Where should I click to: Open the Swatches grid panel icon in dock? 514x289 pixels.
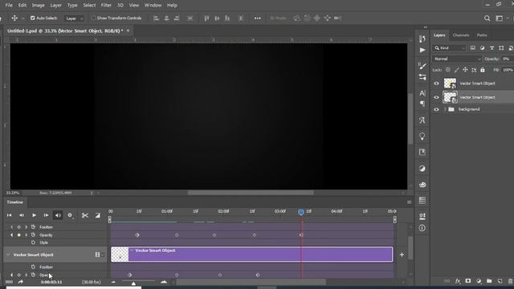point(422,201)
